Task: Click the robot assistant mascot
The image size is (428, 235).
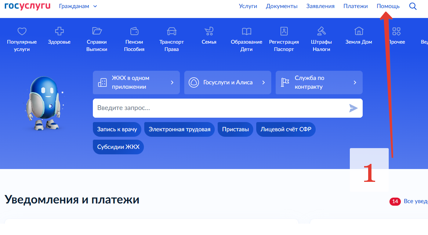Action: pos(44,103)
